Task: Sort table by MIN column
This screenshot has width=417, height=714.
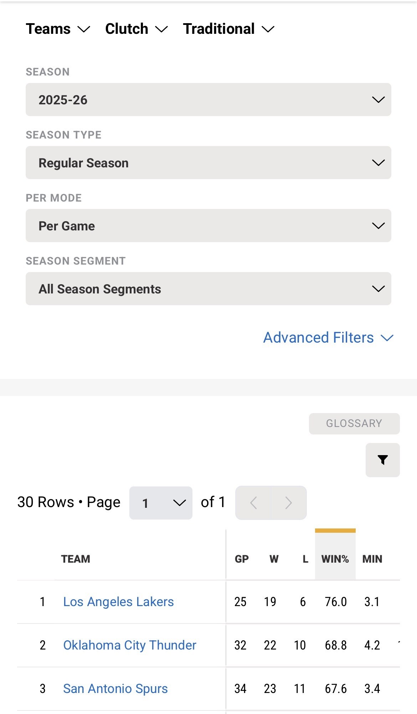Action: click(372, 559)
